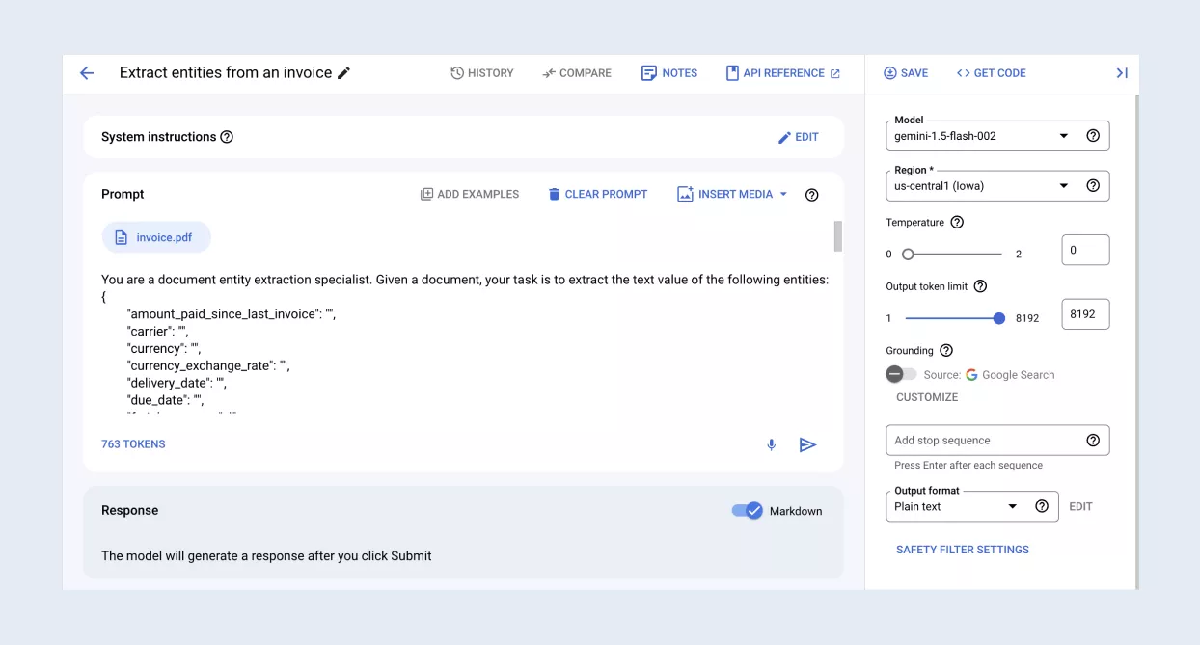
Task: Collapse the settings side panel
Action: (x=1122, y=73)
